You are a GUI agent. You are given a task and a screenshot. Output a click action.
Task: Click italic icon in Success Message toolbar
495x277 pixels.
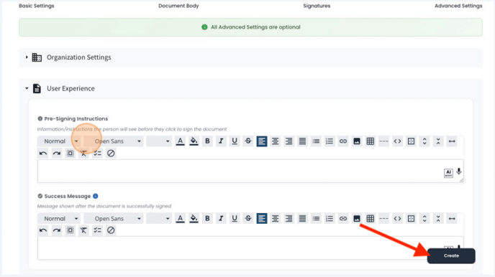pos(221,218)
